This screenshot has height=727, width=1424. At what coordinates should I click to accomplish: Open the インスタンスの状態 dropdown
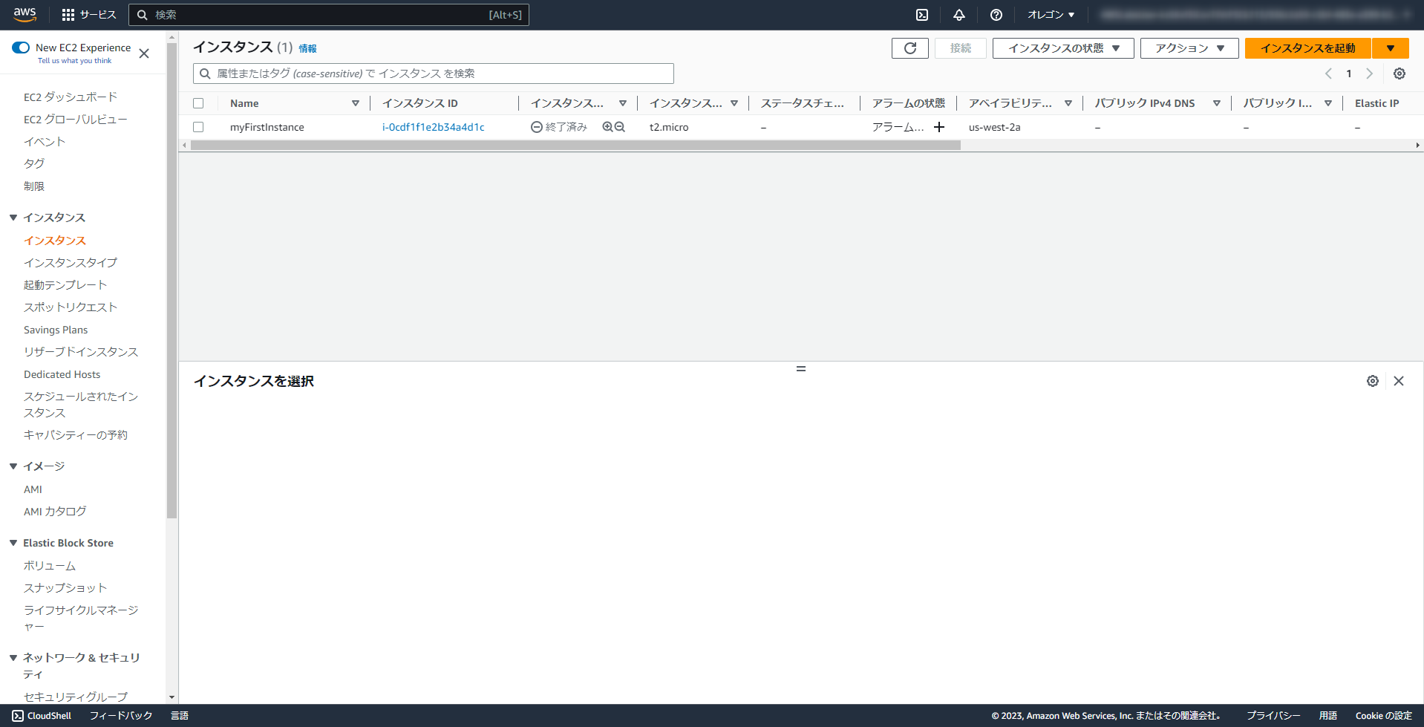point(1062,48)
